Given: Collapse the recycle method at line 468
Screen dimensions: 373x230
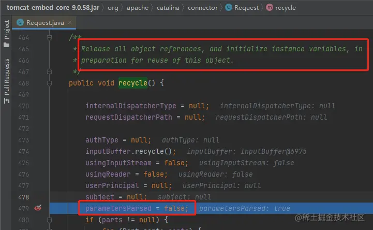Looking at the screenshot, I should click(x=49, y=83).
